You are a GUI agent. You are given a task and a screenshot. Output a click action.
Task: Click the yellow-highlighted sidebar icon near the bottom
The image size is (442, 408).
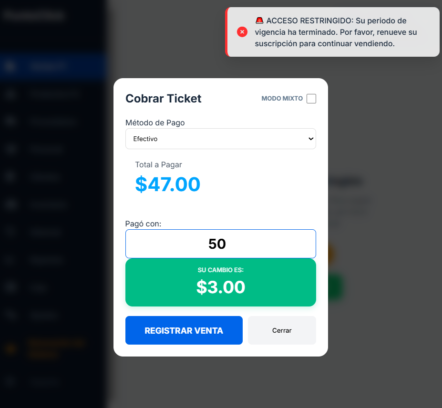(x=10, y=348)
